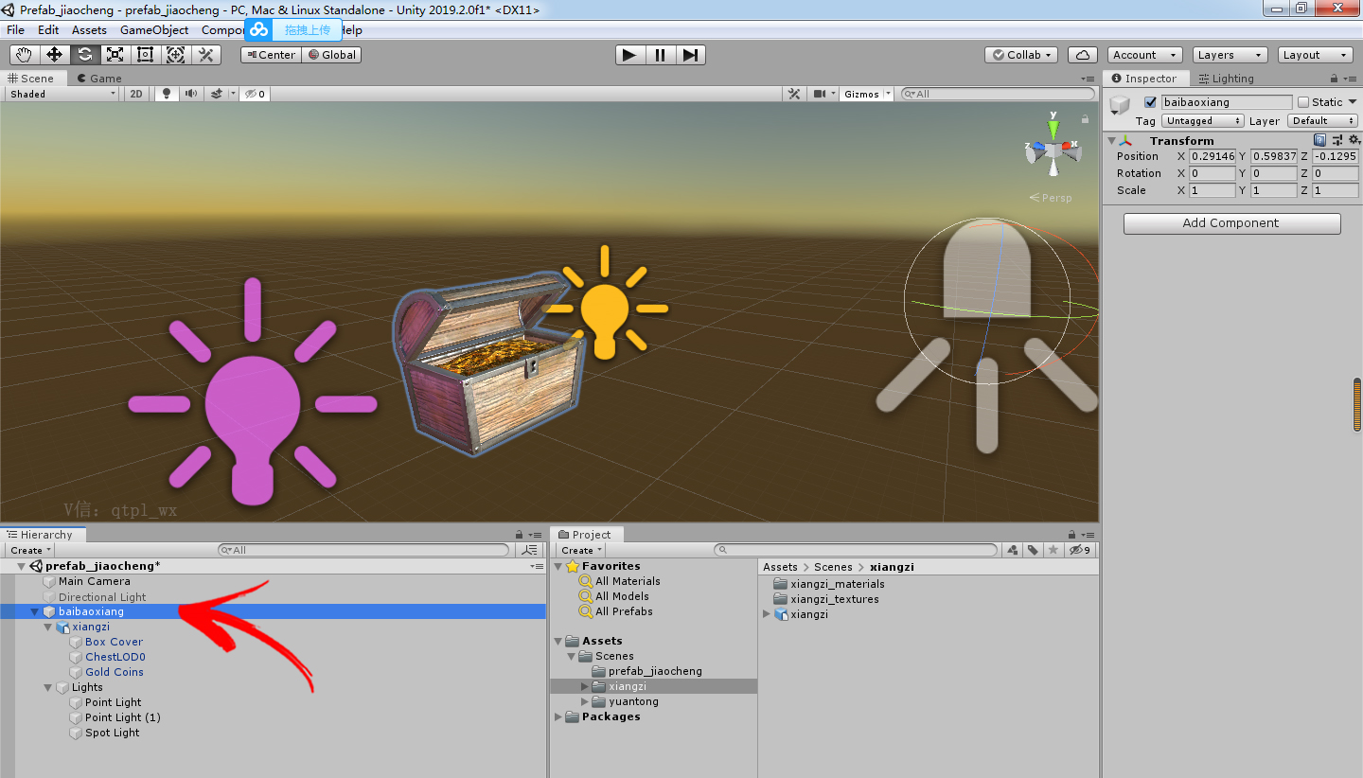Select the combined Transform tool
Screen dimensions: 1363x778
pos(176,55)
